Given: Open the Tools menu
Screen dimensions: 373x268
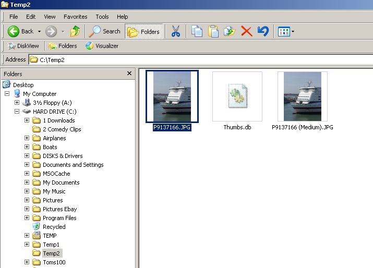Looking at the screenshot, I should click(x=102, y=17).
